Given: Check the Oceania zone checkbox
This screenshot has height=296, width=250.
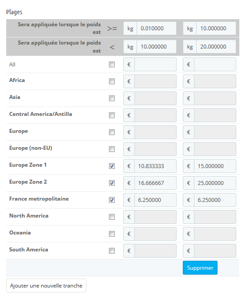Looking at the screenshot, I should (x=112, y=234).
